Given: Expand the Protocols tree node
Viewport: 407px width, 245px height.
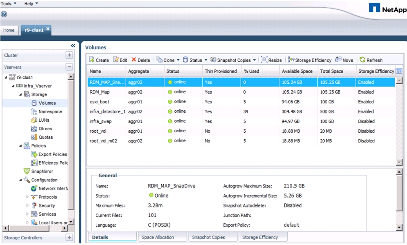Looking at the screenshot, I should pyautogui.click(x=27, y=197).
